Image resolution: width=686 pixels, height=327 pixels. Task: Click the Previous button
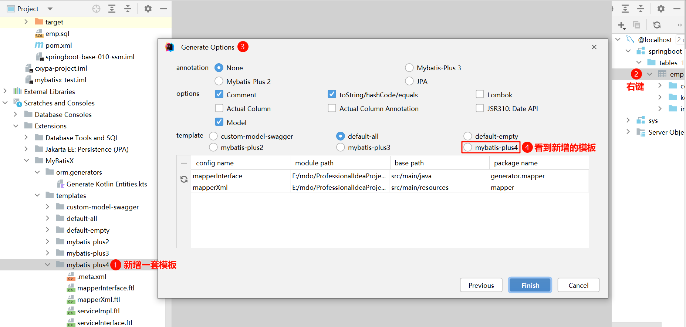[481, 285]
